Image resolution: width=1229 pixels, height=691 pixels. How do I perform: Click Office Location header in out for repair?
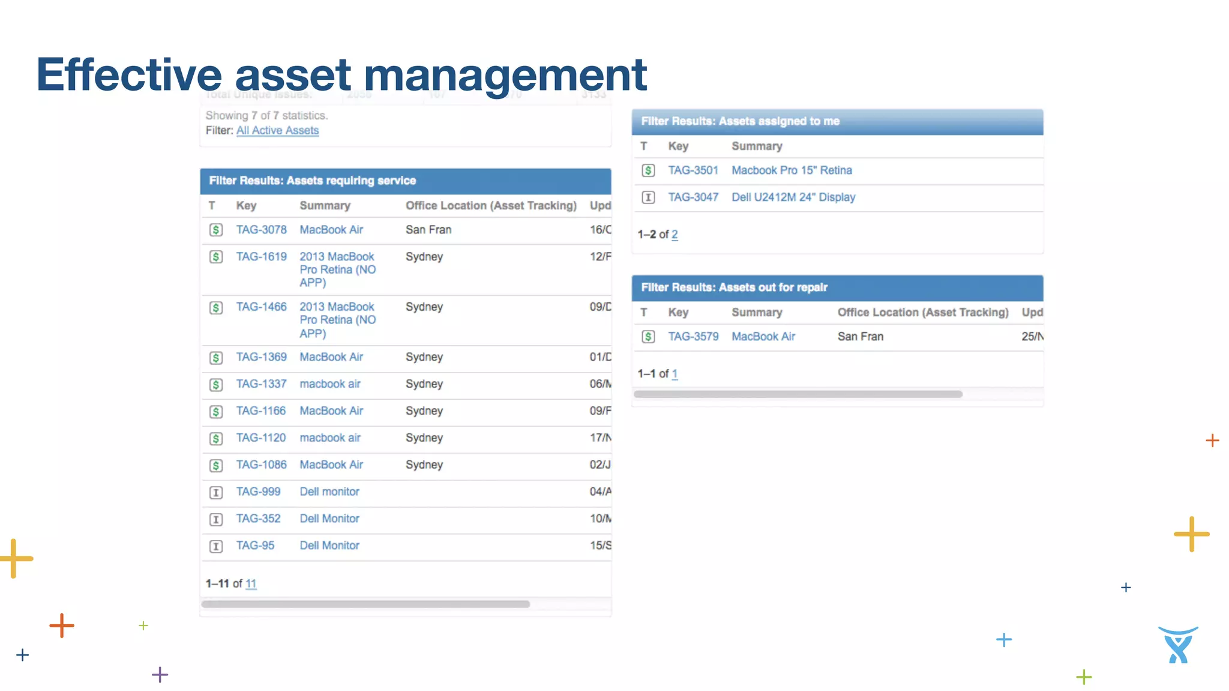(923, 313)
